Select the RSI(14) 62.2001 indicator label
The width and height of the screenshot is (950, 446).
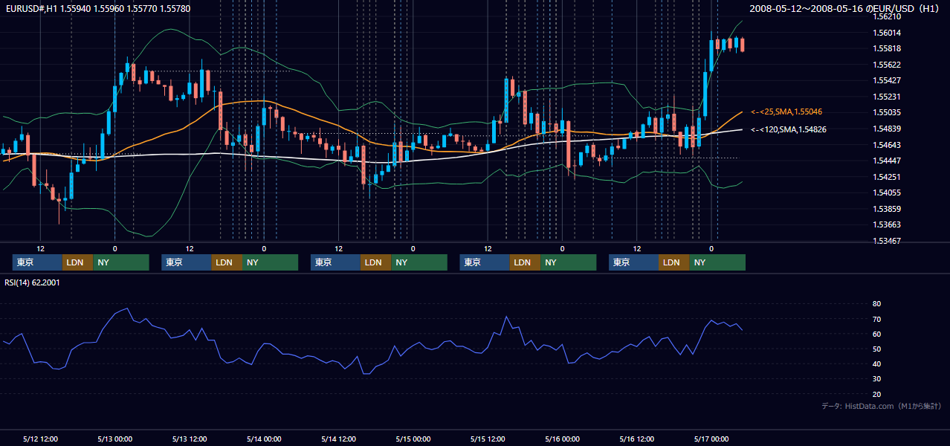32,282
